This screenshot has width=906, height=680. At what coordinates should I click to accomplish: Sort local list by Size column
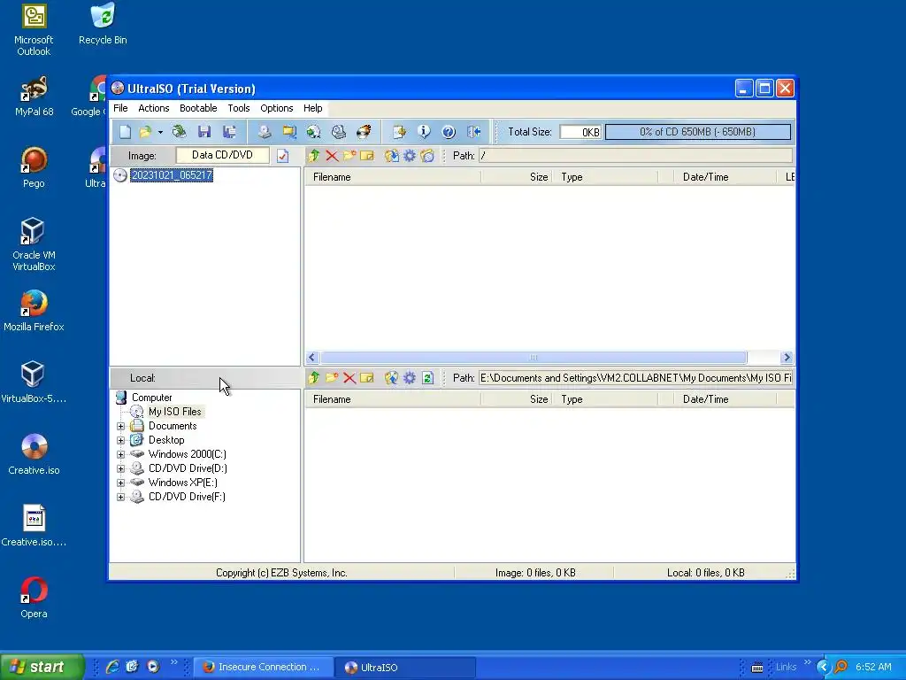coord(516,399)
